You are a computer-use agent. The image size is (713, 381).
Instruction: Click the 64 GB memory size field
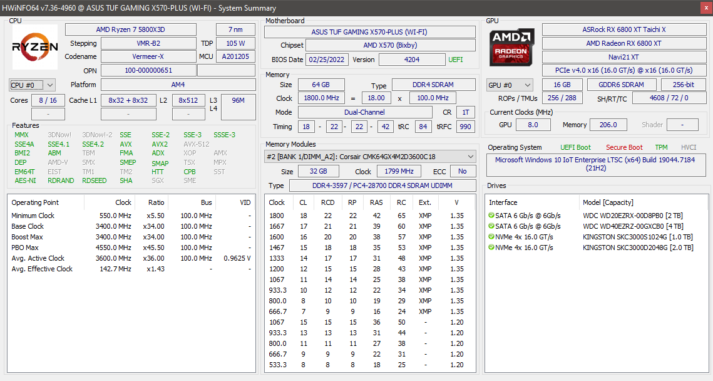tap(321, 85)
